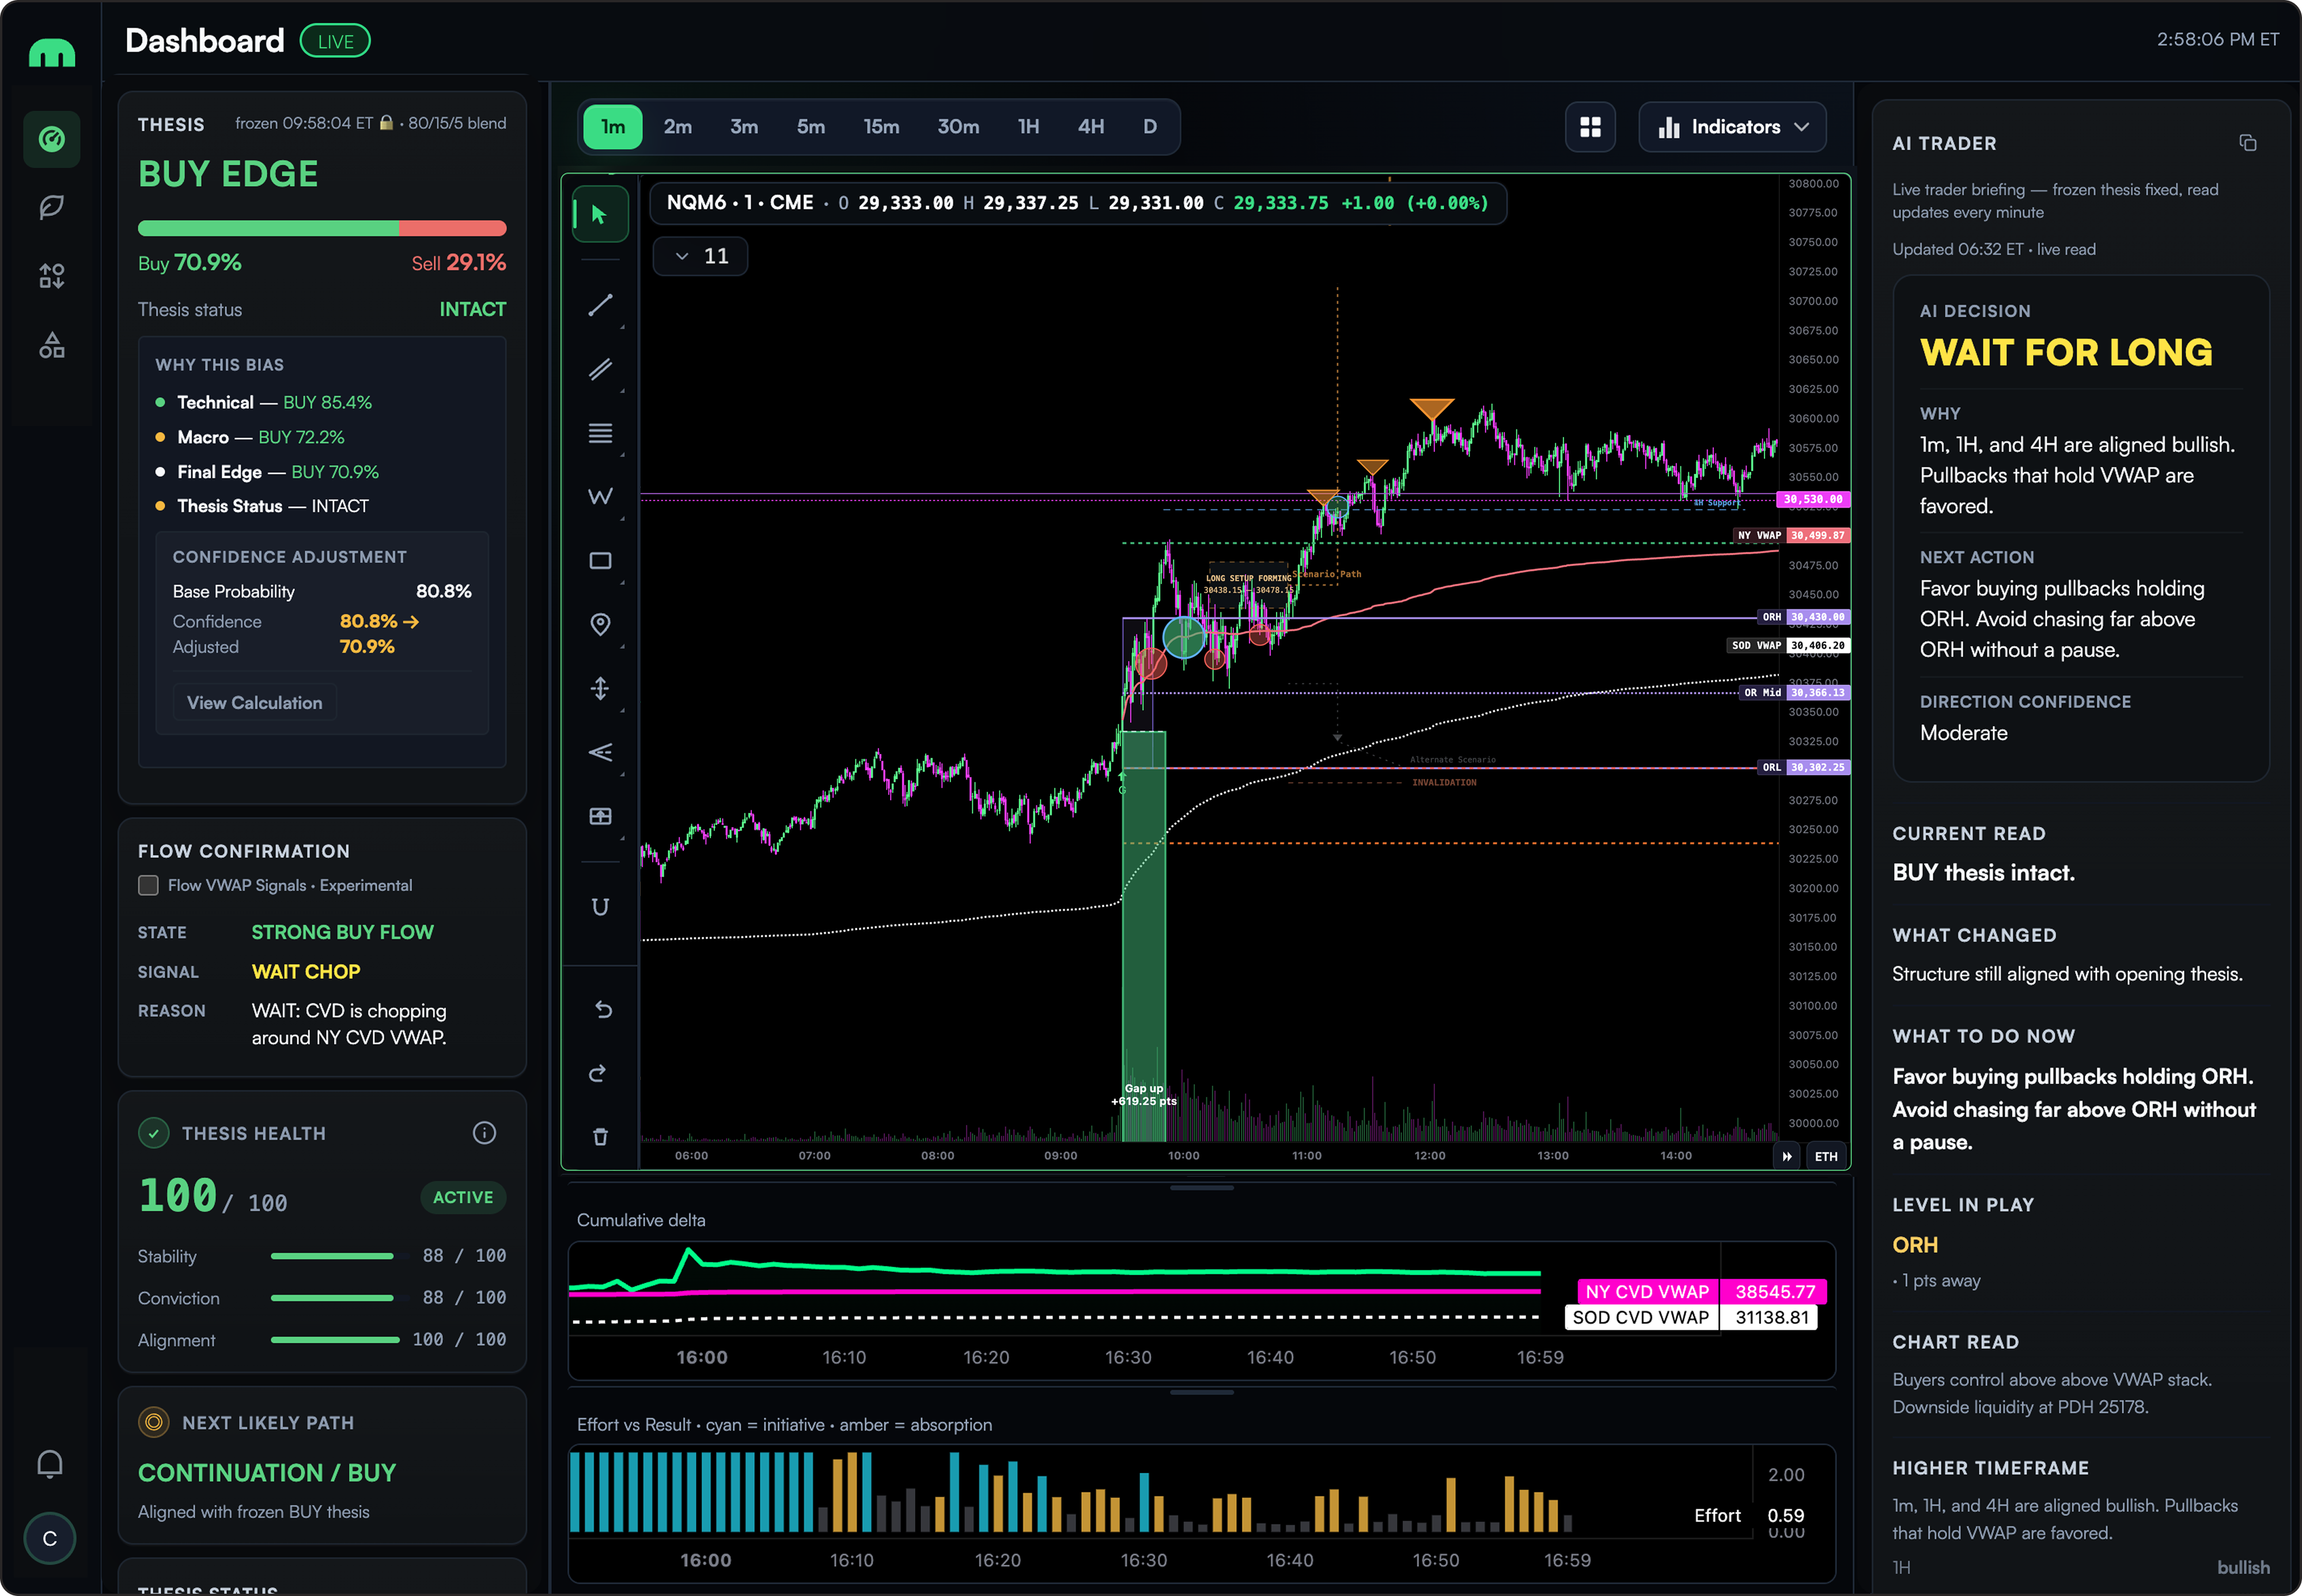Viewport: 2302px width, 1596px height.
Task: Click the divider handle above Cumulative delta
Action: (x=1202, y=1188)
